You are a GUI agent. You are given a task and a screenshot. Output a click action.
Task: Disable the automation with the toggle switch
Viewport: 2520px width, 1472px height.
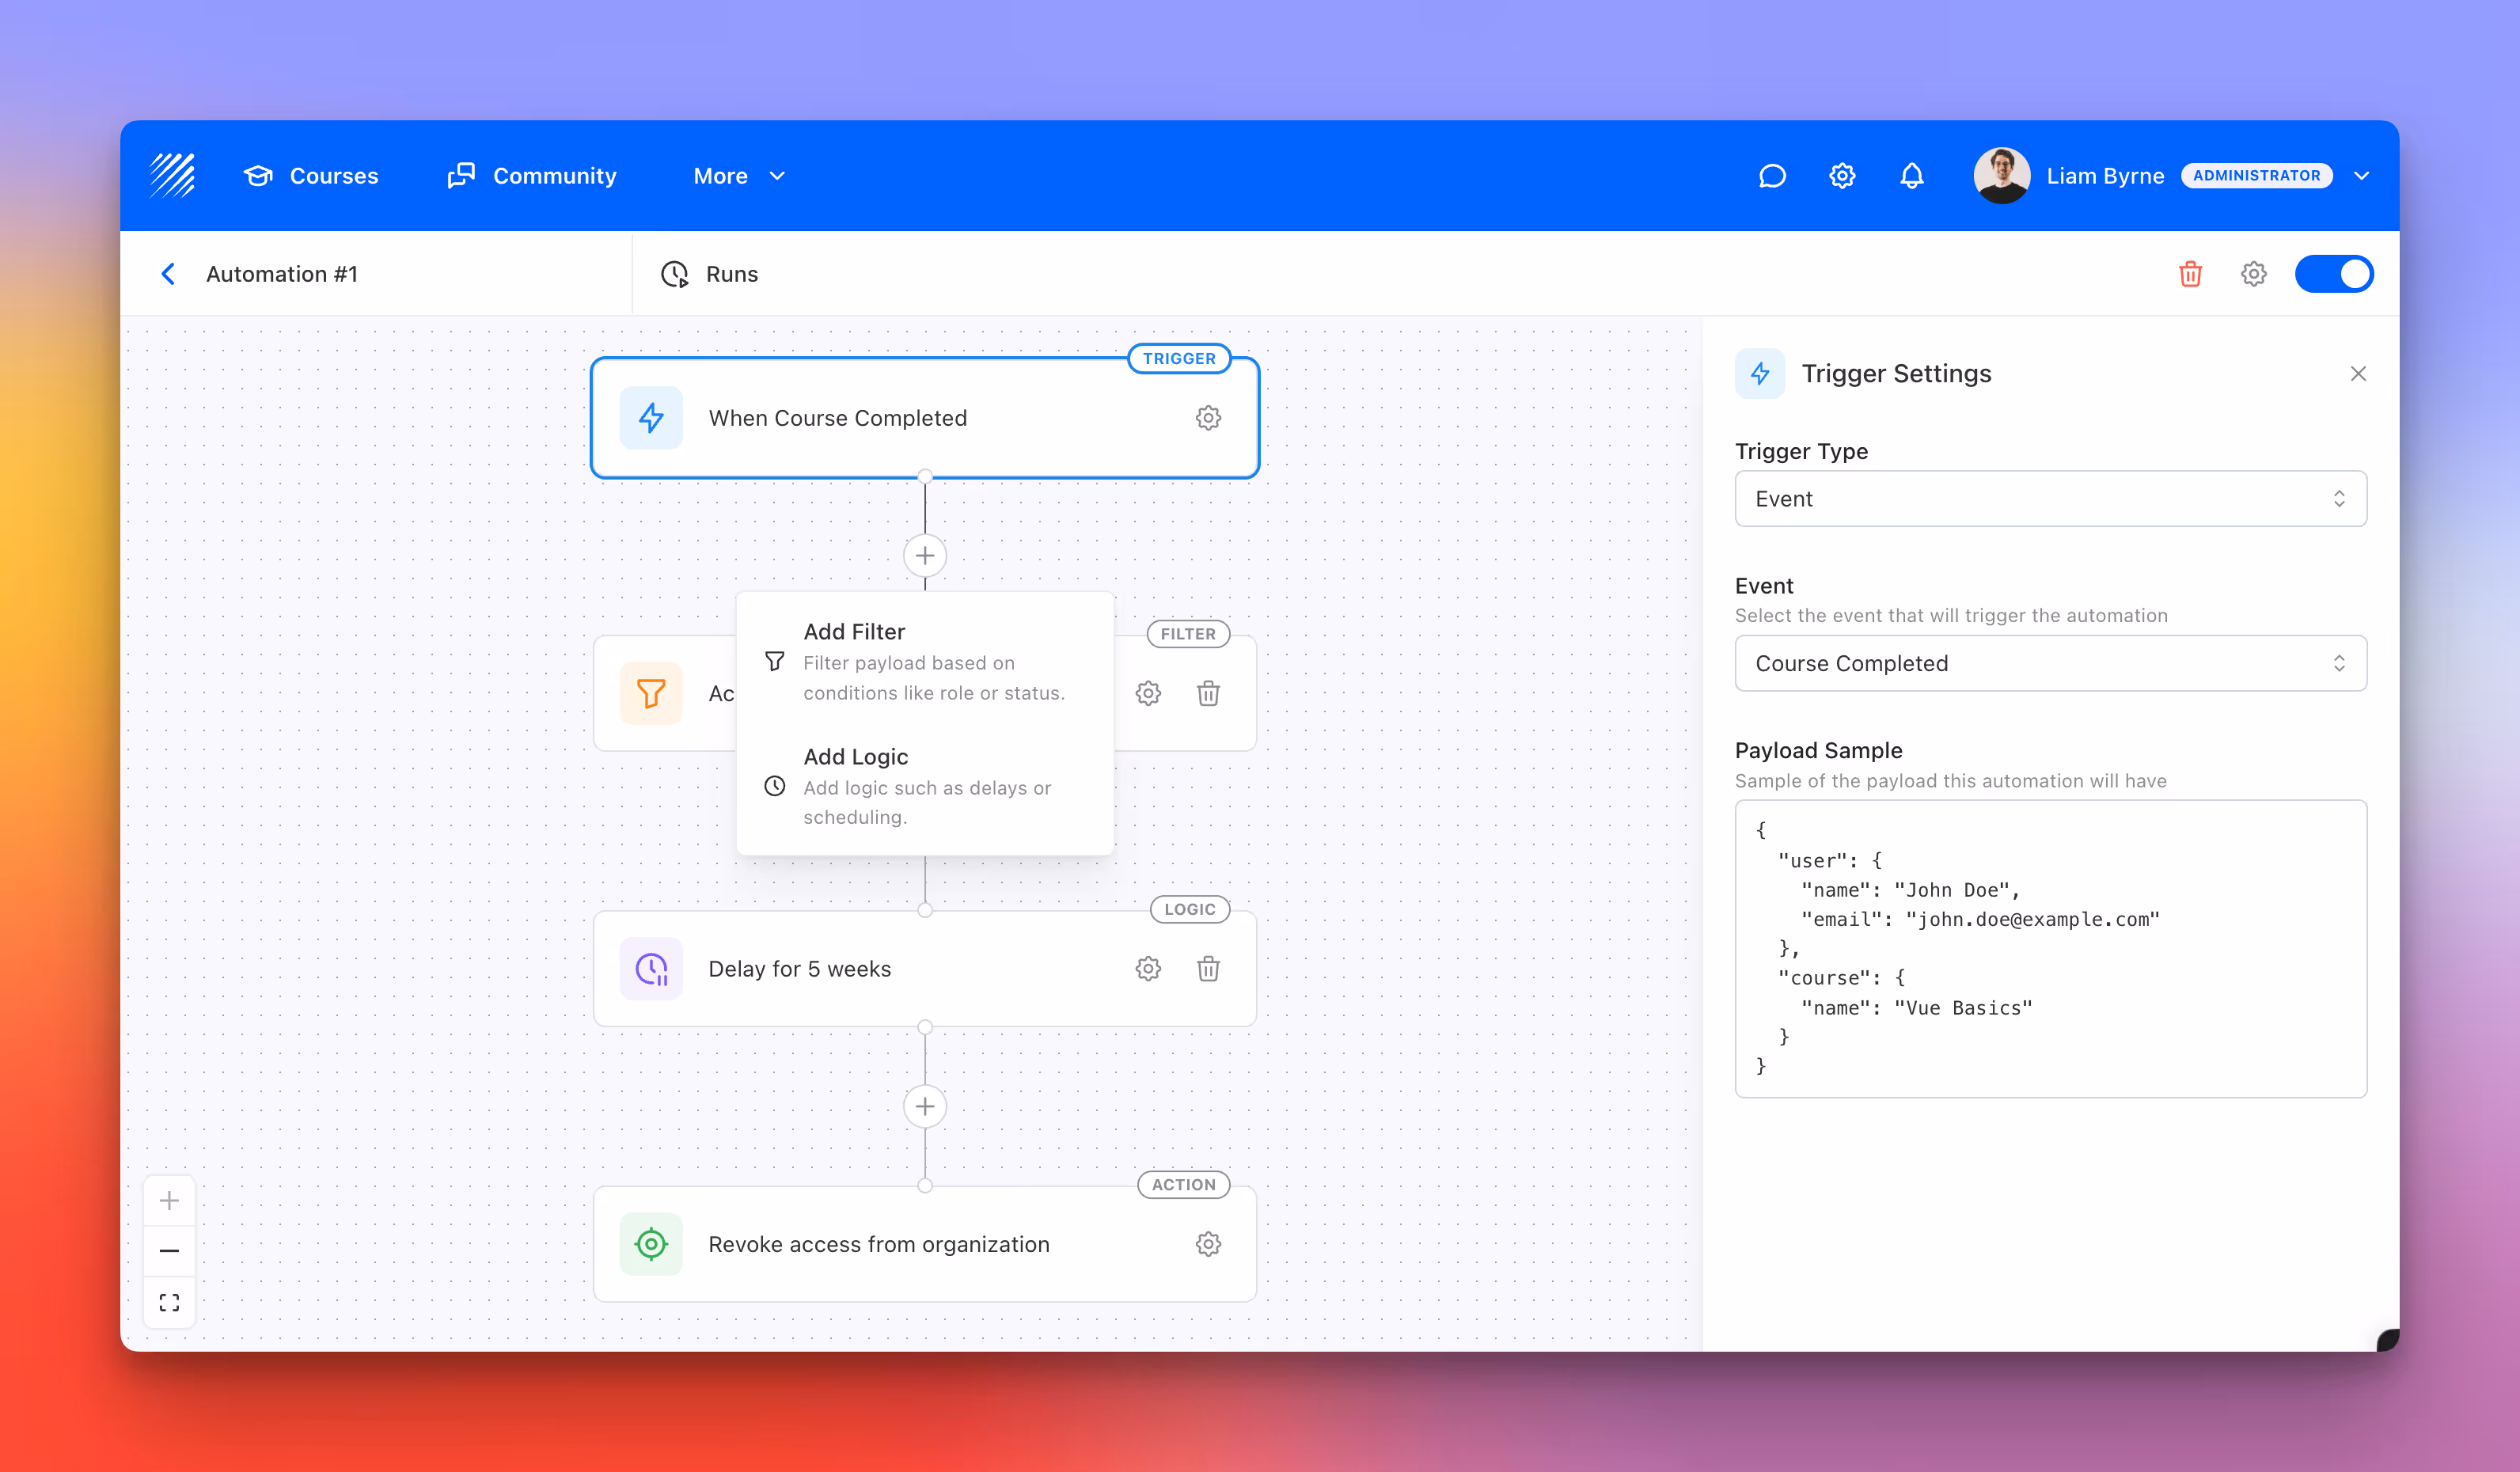(2335, 273)
